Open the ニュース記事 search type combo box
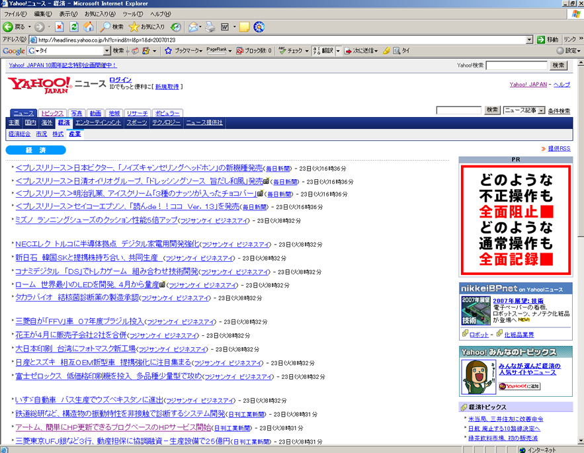The image size is (584, 453). (524, 110)
